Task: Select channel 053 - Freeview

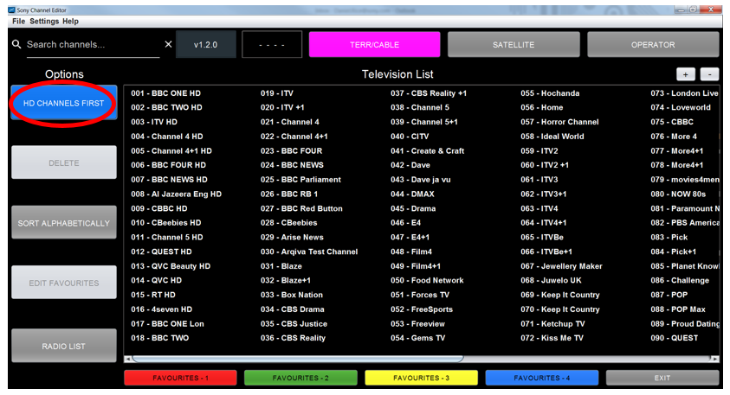Action: pos(417,323)
